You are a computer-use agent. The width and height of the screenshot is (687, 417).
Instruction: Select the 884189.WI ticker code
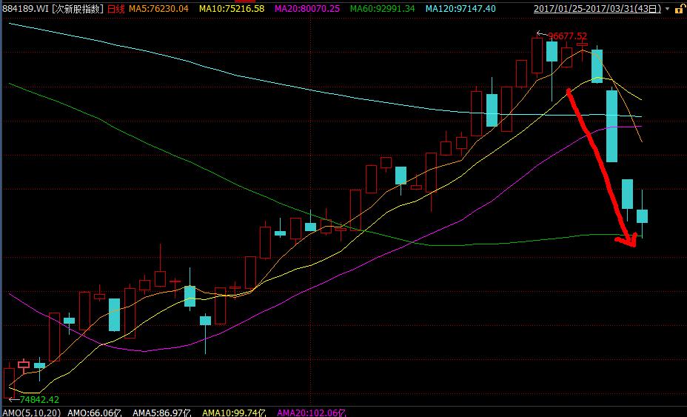25,8
